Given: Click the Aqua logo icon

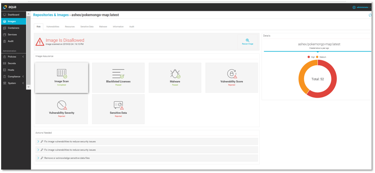Looking at the screenshot, I should pyautogui.click(x=5, y=7).
